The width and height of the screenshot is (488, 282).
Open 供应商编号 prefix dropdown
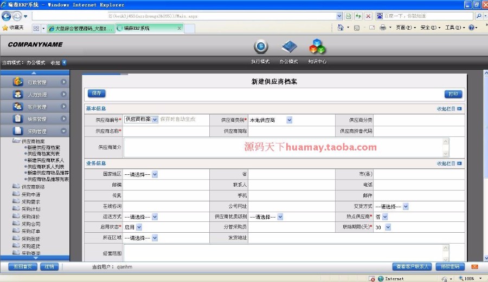(155, 120)
